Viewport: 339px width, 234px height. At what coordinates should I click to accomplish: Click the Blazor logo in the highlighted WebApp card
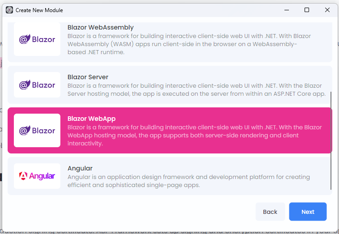(x=37, y=131)
